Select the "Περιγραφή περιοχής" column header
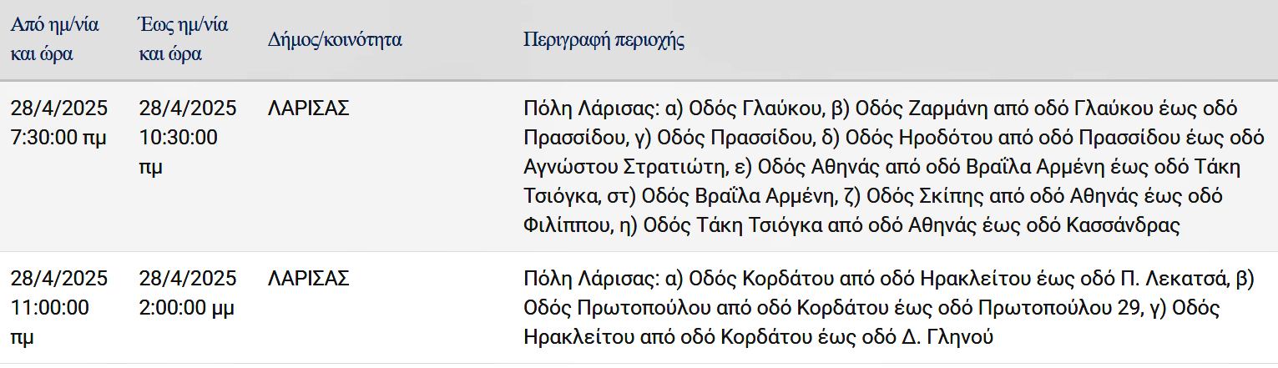Viewport: 1278px width, 368px height. coord(603,39)
